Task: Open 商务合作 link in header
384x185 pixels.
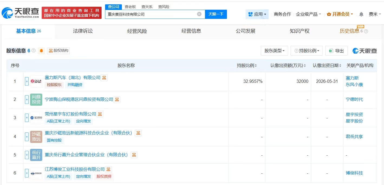Action: coord(282,14)
